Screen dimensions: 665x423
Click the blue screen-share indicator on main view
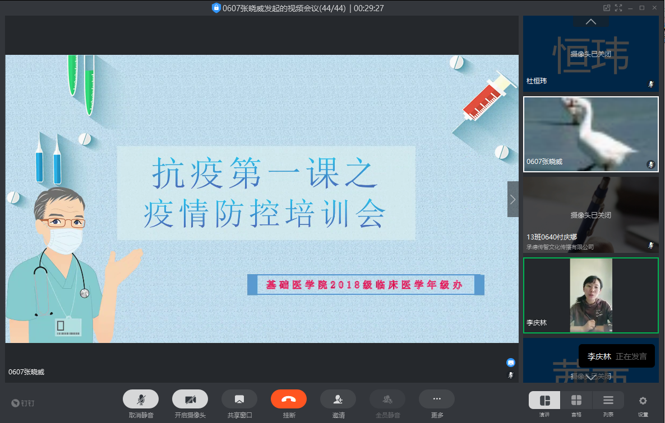[x=511, y=363]
